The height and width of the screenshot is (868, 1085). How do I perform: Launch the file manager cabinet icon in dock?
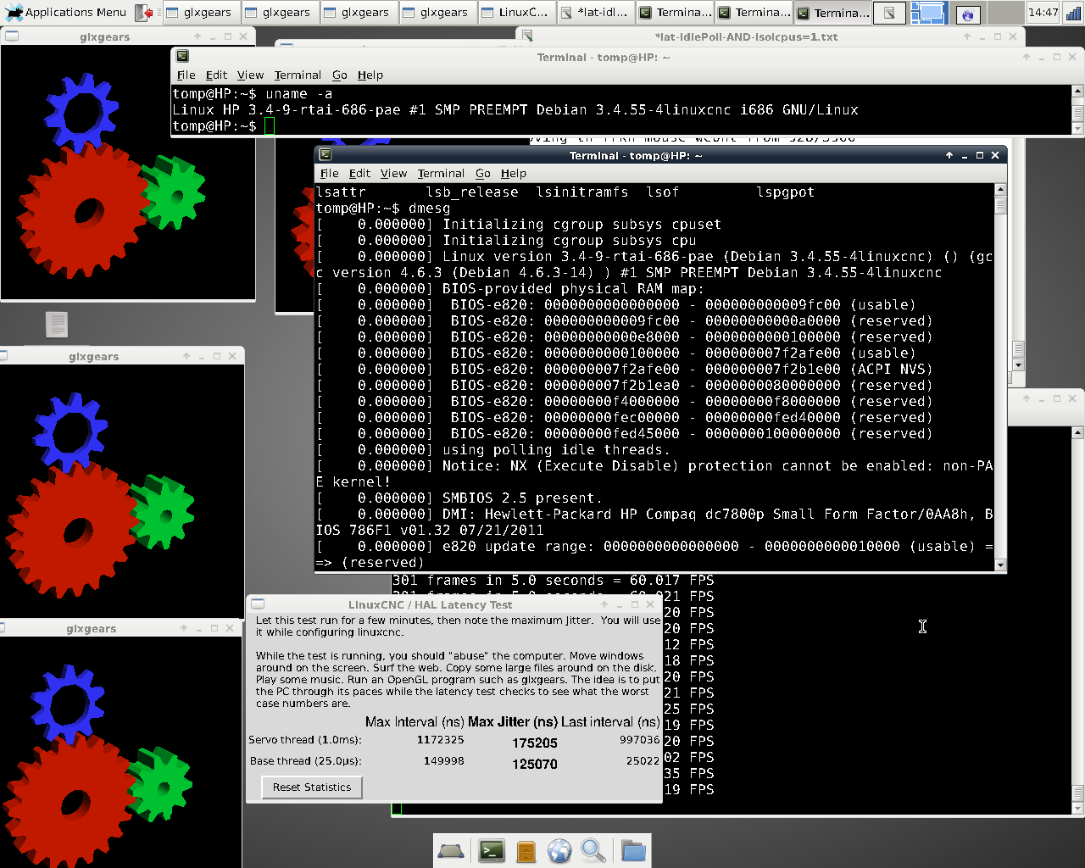[526, 850]
